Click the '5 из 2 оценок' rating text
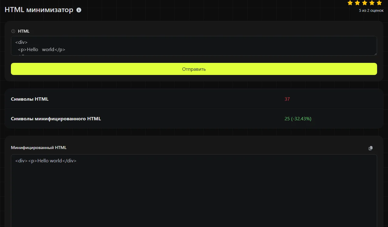This screenshot has height=227, width=388. point(371,11)
